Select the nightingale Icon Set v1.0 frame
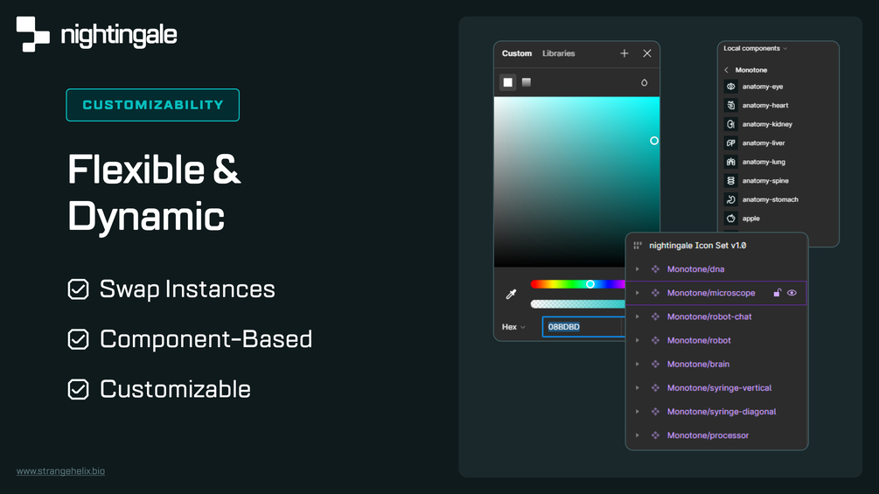The image size is (879, 494). tap(697, 246)
